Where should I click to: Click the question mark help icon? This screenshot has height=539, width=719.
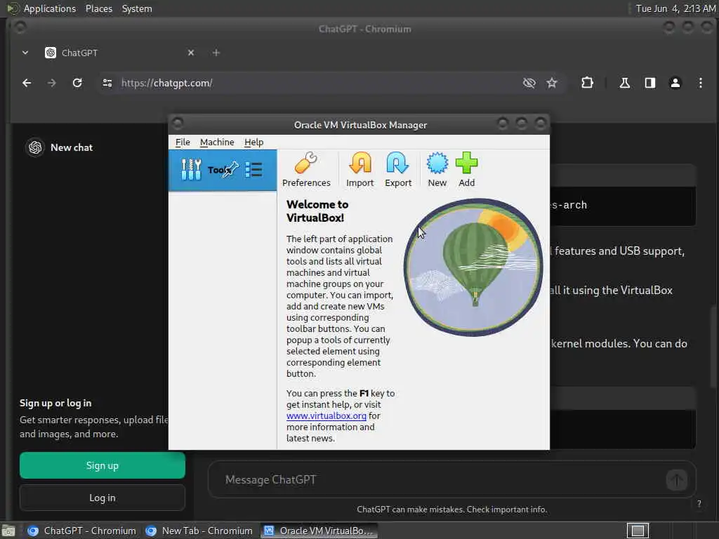click(699, 504)
